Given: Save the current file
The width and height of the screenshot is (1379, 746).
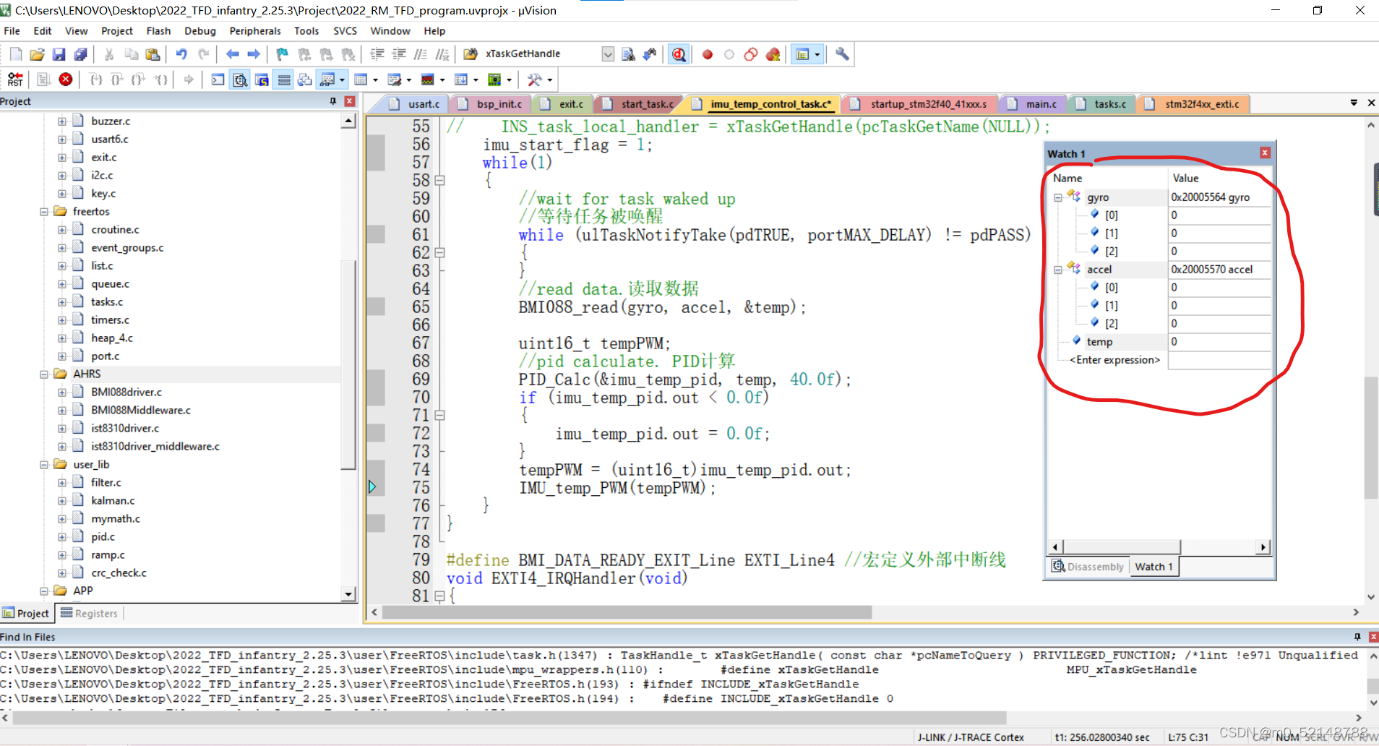Looking at the screenshot, I should [x=59, y=54].
